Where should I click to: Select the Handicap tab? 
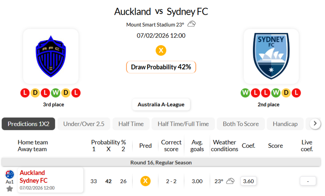click(x=285, y=124)
